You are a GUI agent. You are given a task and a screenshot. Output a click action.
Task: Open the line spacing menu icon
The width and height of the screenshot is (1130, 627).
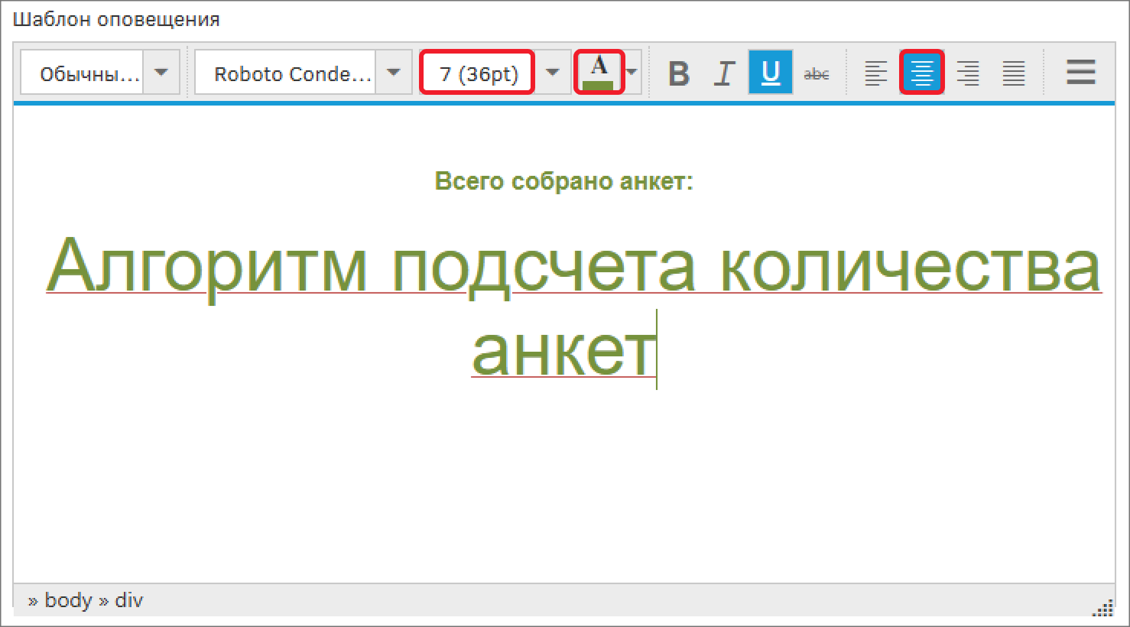pos(1080,72)
